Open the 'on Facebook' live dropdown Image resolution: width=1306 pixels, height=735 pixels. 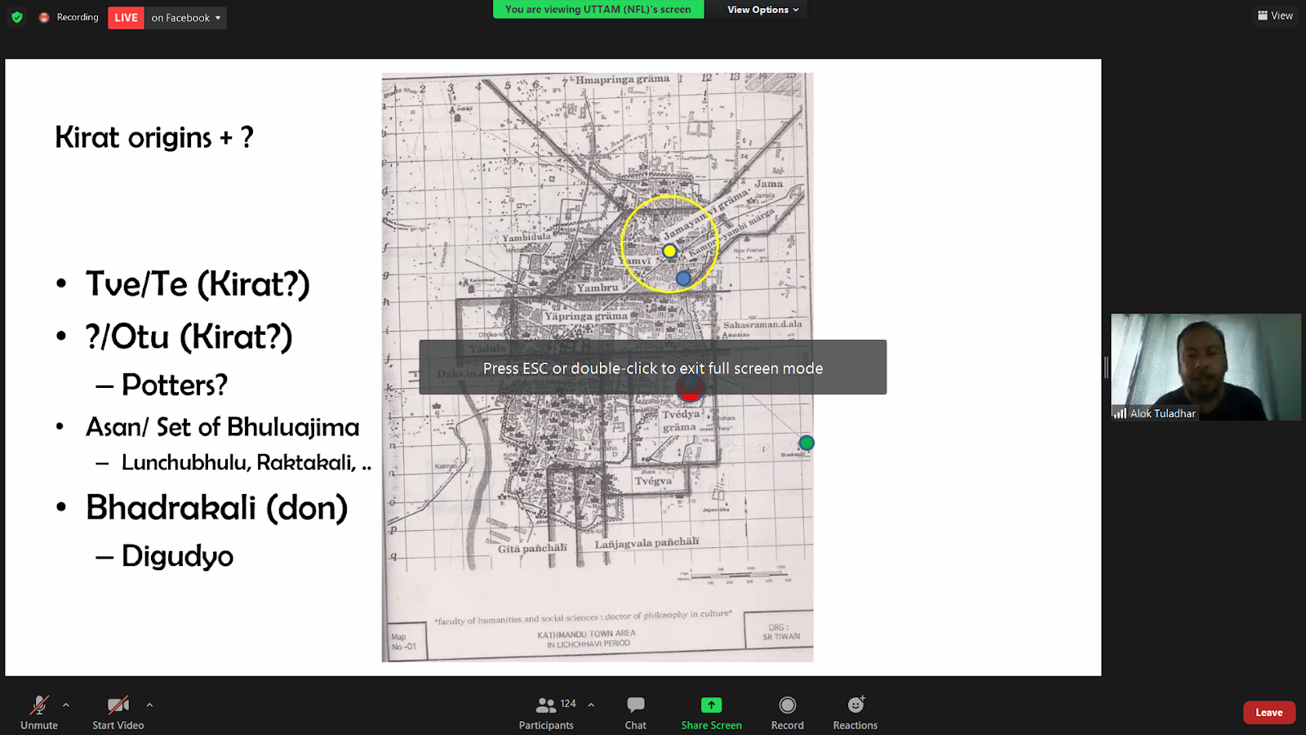(x=186, y=17)
